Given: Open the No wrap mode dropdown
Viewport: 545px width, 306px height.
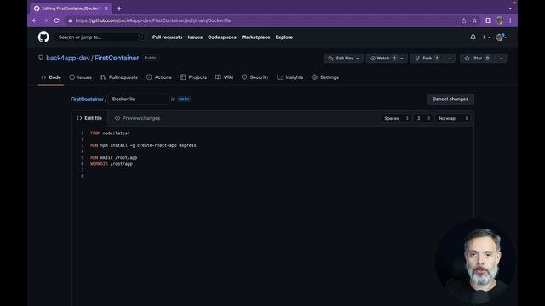Looking at the screenshot, I should pos(453,119).
